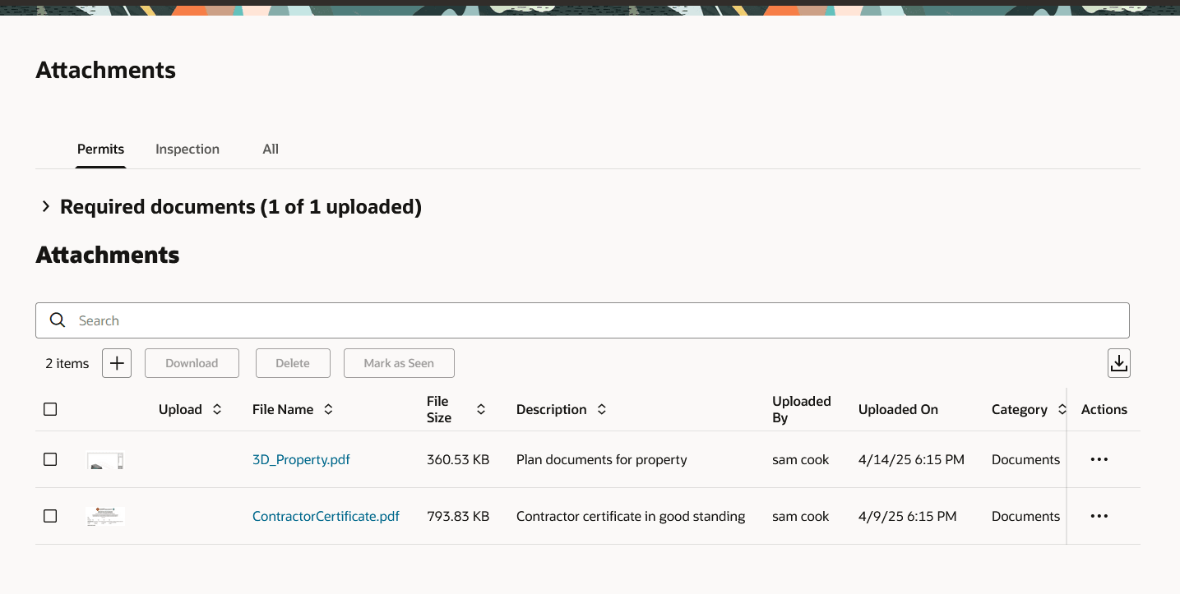Click the download-all icon above the table
The height and width of the screenshot is (594, 1180).
1118,362
